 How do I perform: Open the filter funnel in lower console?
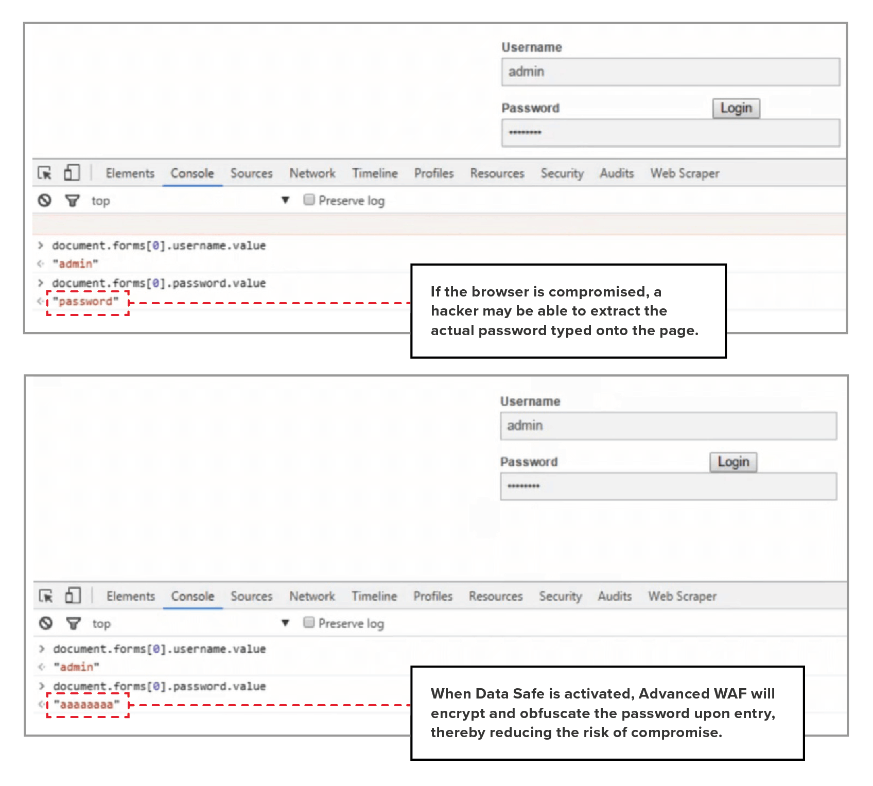click(x=74, y=623)
